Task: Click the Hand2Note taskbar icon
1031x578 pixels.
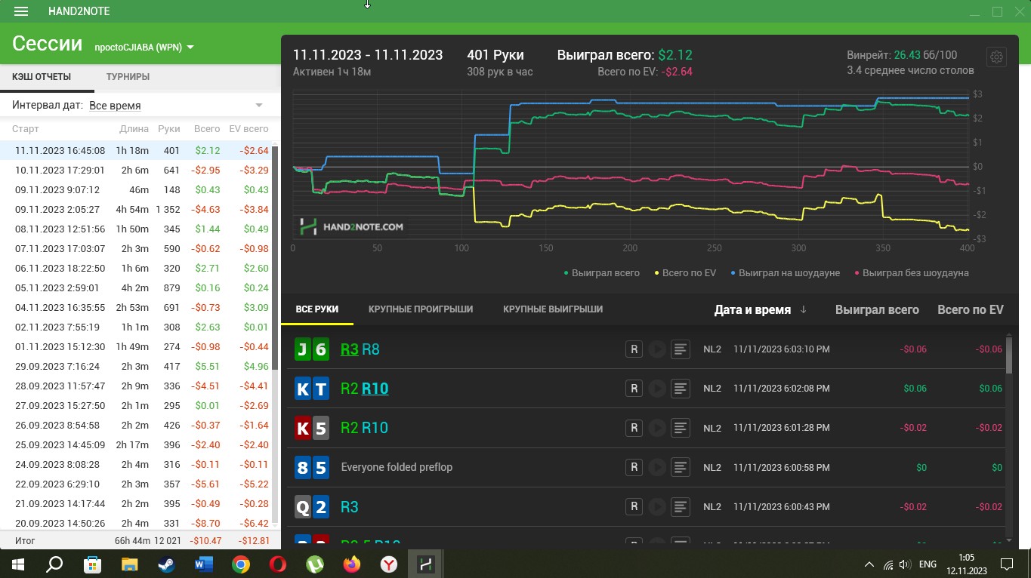Action: (x=425, y=564)
